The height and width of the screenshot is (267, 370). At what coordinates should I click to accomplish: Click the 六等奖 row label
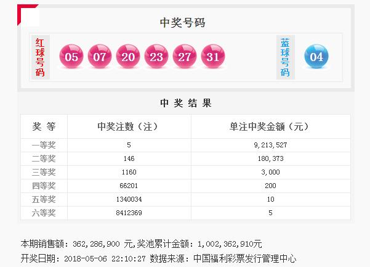pos(44,213)
